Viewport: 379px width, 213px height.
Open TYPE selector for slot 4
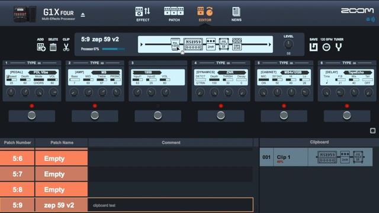223,63
